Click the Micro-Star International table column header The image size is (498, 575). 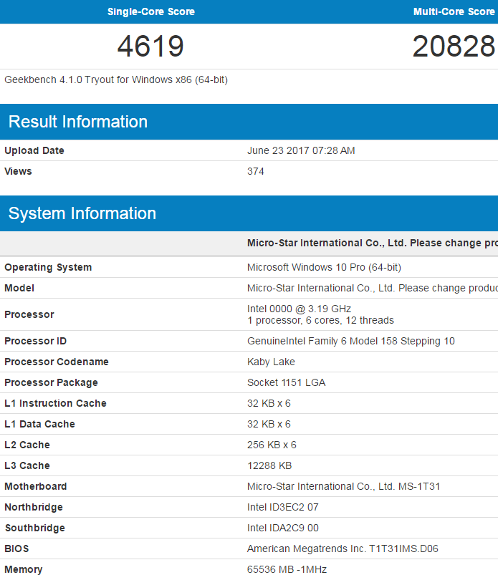[x=372, y=243]
